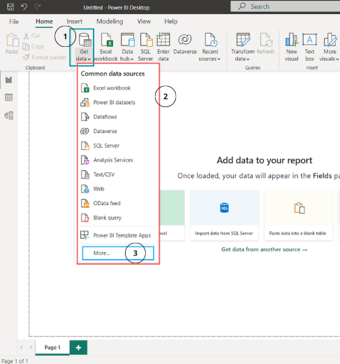Viewport: 340px width, 364px height.
Task: Click the Get data database icon
Action: click(x=84, y=40)
